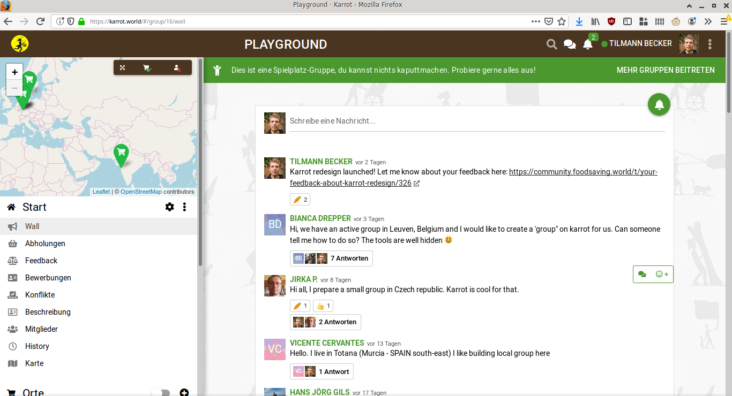Toggle the Firefox sidebar icon
Image resolution: width=732 pixels, height=396 pixels.
pyautogui.click(x=628, y=21)
